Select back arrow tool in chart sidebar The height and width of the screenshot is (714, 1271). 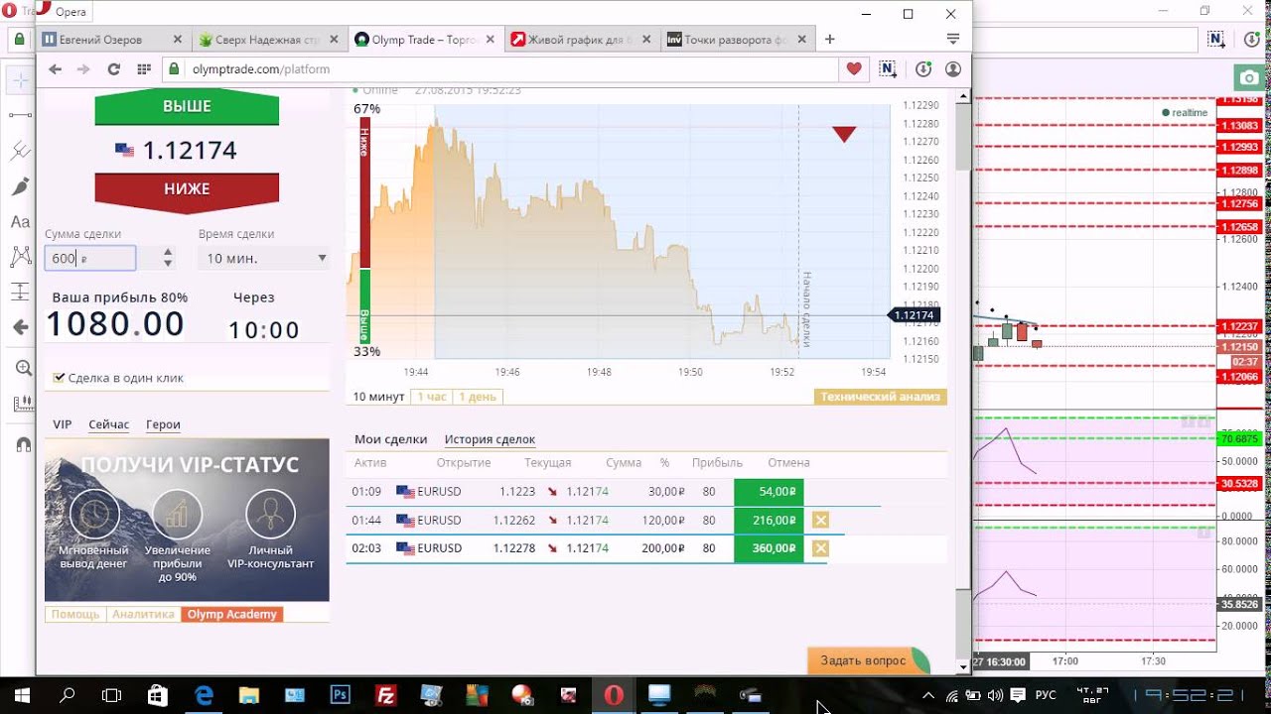coord(20,327)
